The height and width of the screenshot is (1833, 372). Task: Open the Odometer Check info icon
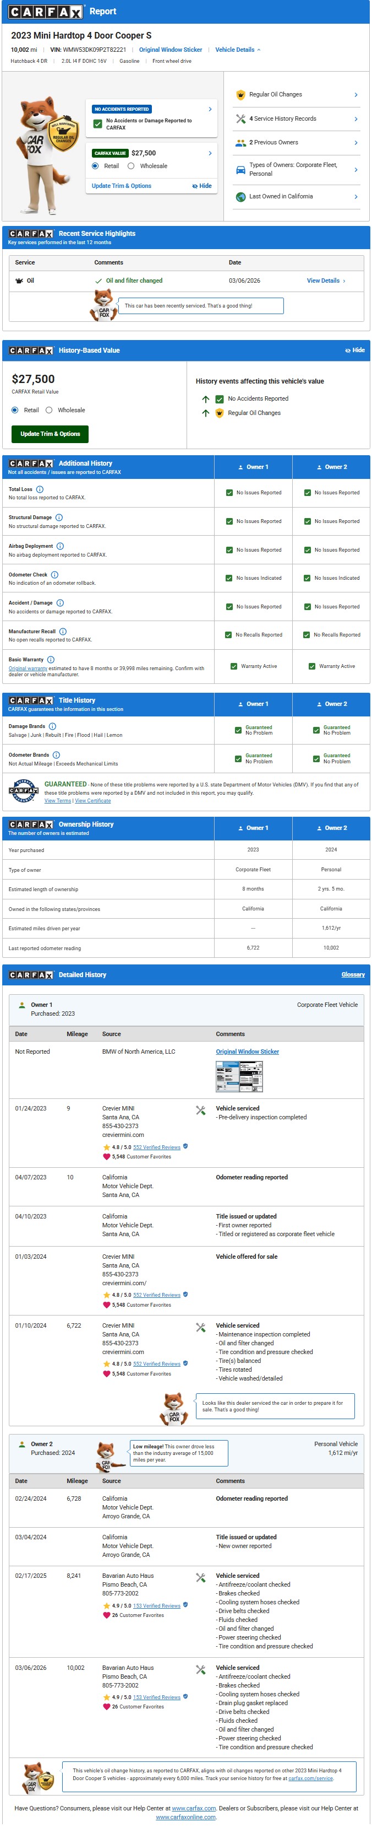point(54,575)
